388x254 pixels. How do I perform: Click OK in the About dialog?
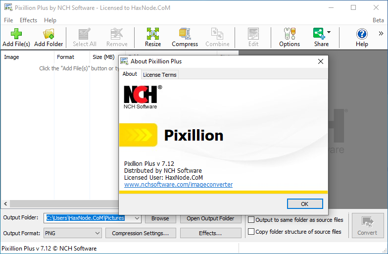(305, 204)
